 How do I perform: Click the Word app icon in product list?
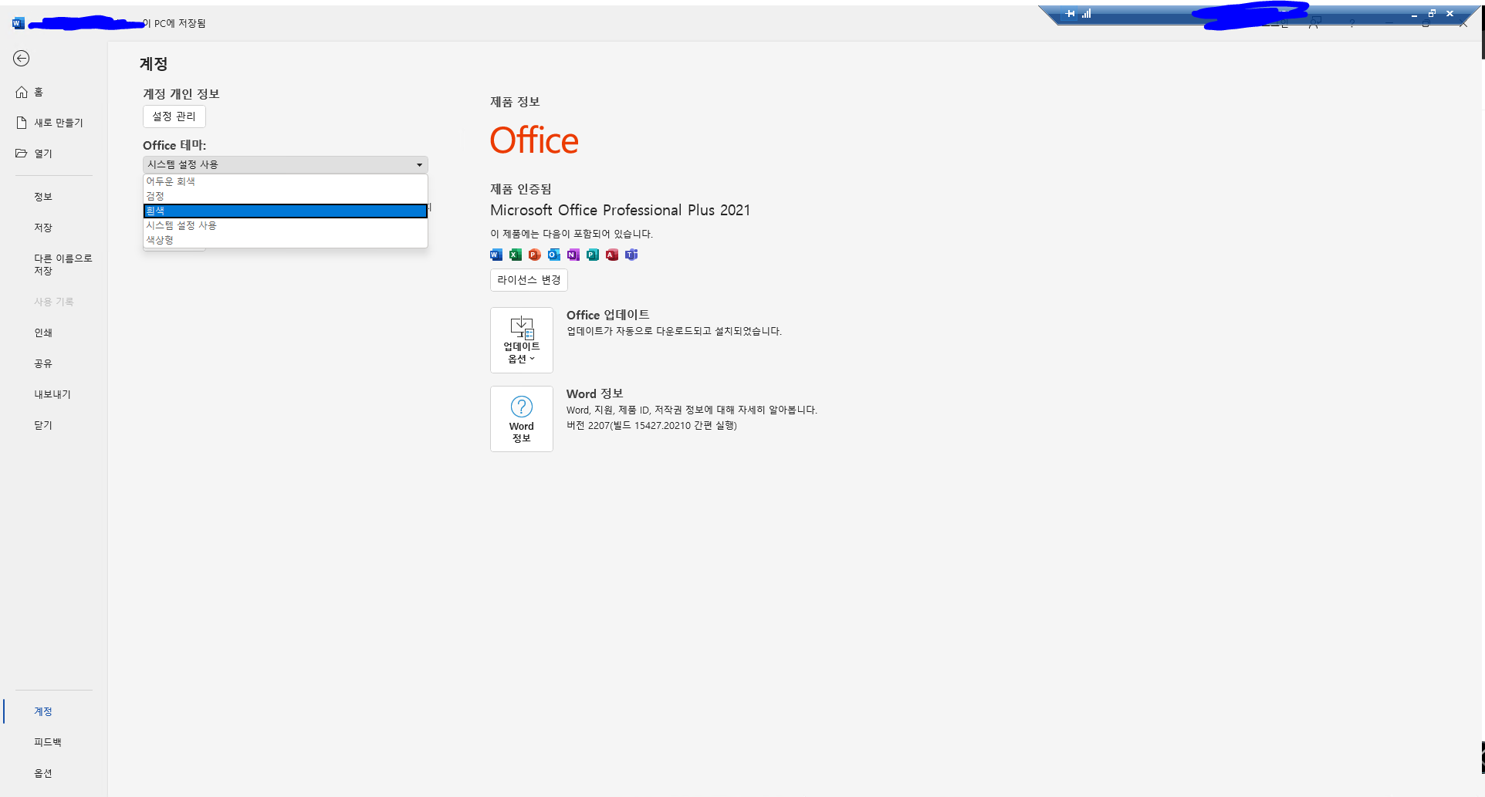tap(496, 255)
